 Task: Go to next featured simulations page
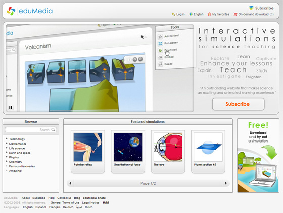(x=226, y=183)
